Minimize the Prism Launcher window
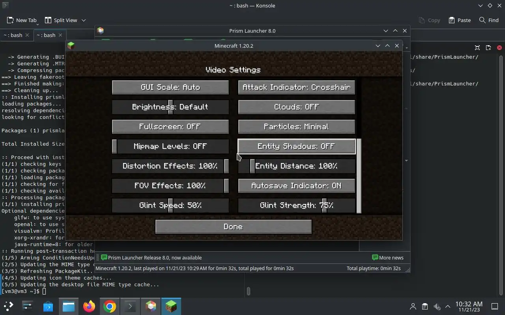The width and height of the screenshot is (505, 315). pos(386,31)
